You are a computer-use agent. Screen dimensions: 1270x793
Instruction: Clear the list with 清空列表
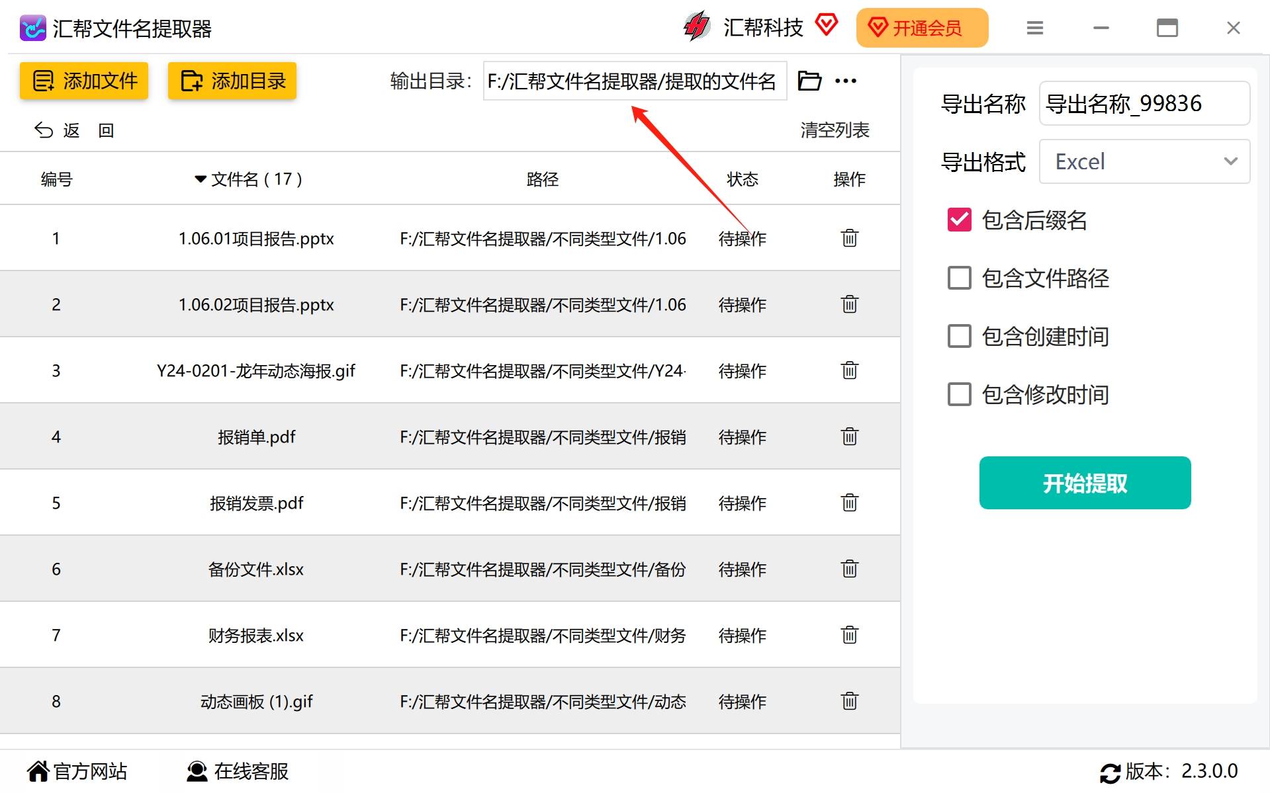835,130
